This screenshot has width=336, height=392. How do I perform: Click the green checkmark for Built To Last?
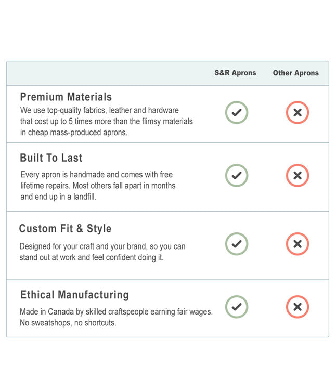coord(236,175)
